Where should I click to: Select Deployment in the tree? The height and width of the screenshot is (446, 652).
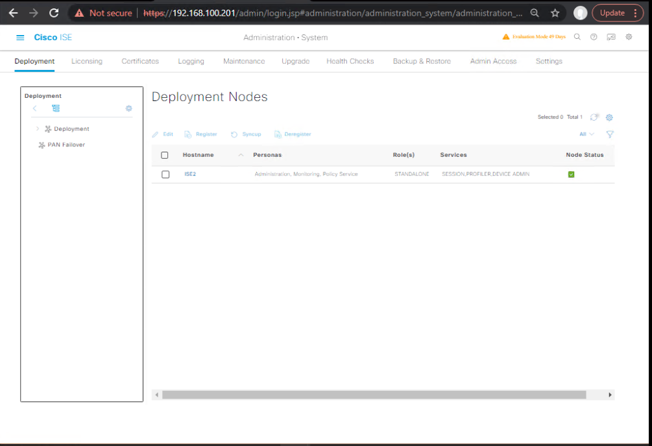coord(71,129)
